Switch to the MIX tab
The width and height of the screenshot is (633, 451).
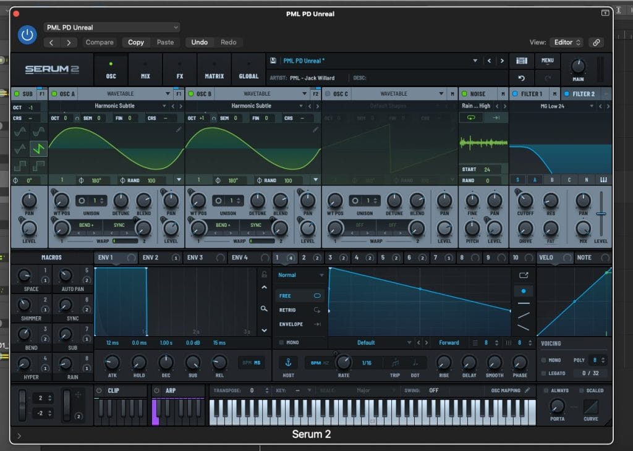(x=145, y=70)
